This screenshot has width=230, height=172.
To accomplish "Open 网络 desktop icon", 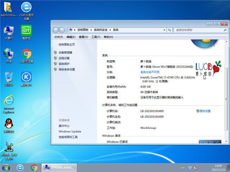I will tap(9, 56).
